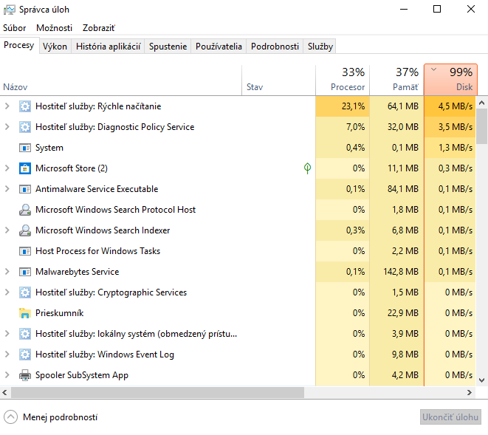Select Host Process for Windows Tasks name

coord(97,251)
